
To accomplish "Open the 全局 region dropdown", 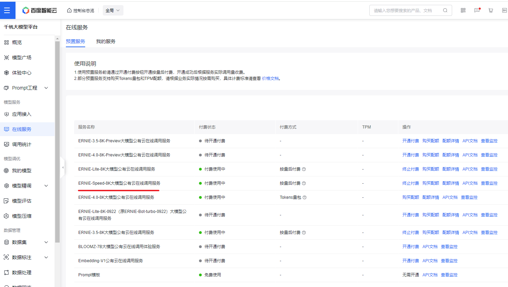I will pos(113,10).
